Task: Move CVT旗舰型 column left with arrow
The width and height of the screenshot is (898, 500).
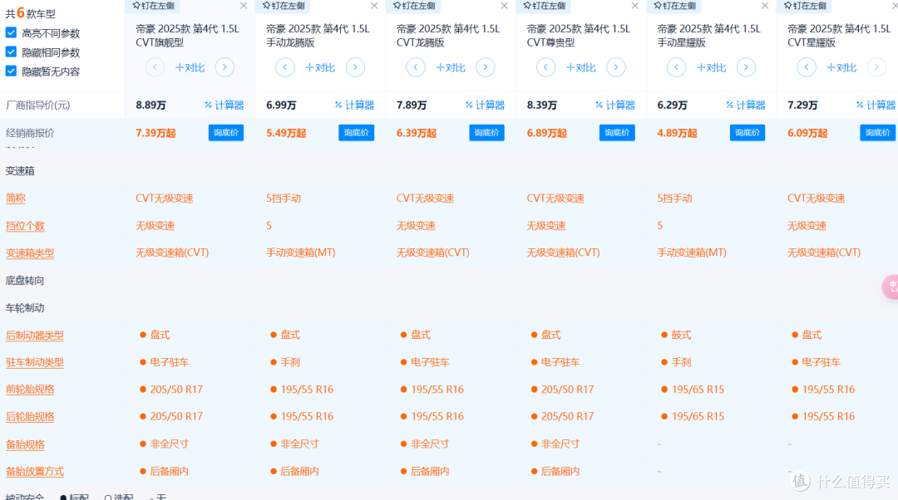Action: point(155,67)
